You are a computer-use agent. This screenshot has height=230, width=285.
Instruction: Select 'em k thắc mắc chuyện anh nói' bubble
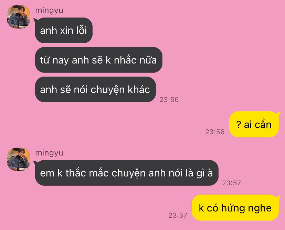[127, 173]
